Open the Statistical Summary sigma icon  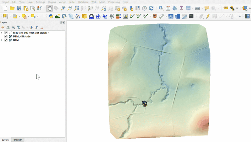[181, 8]
